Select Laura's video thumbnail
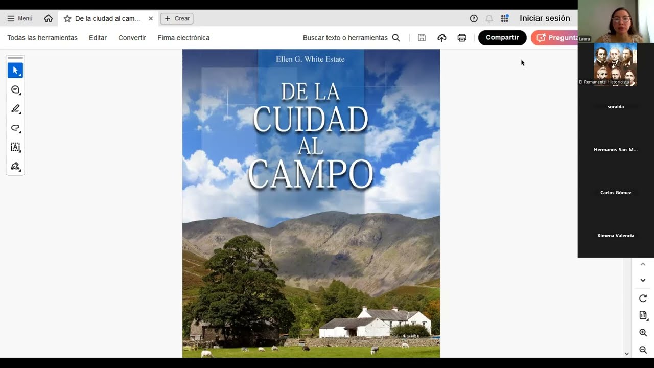The height and width of the screenshot is (368, 654). pos(616,21)
